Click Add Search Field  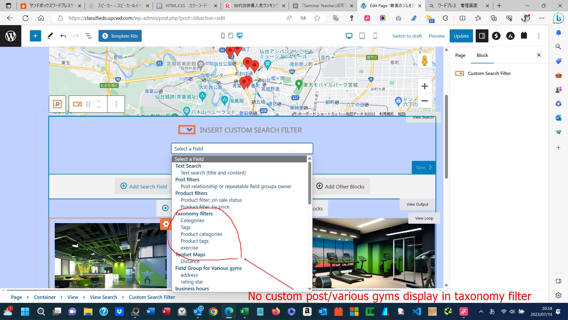144,186
